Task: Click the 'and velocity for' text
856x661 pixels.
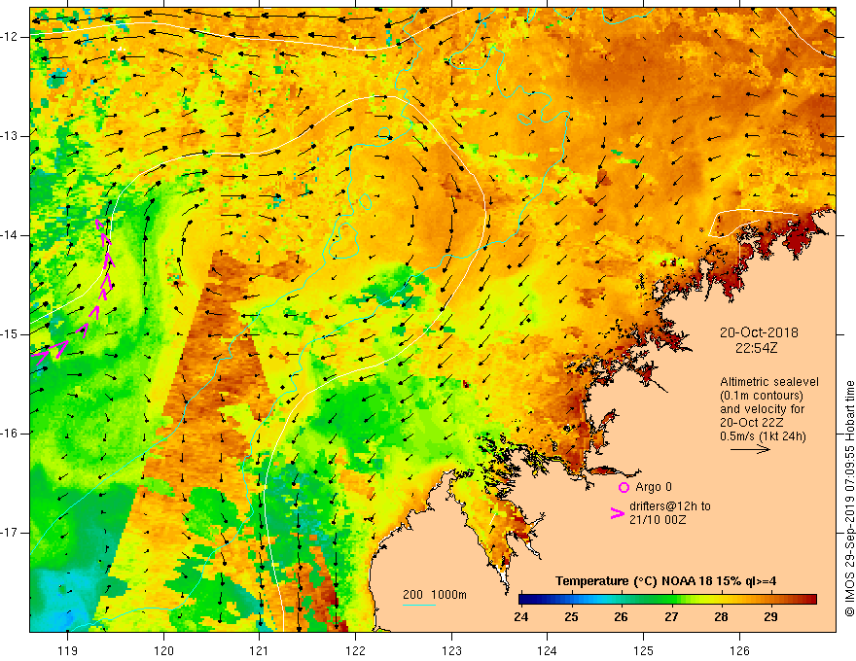Action: coord(762,409)
